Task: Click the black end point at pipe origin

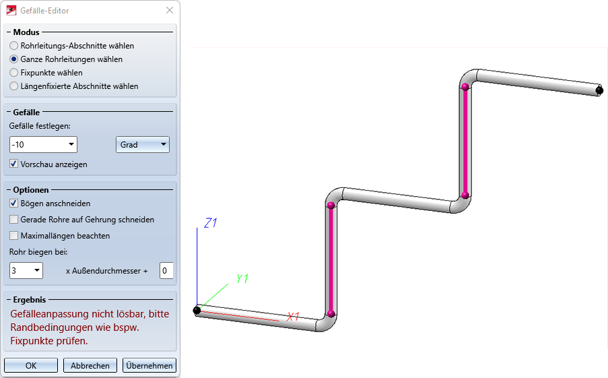Action: point(197,311)
